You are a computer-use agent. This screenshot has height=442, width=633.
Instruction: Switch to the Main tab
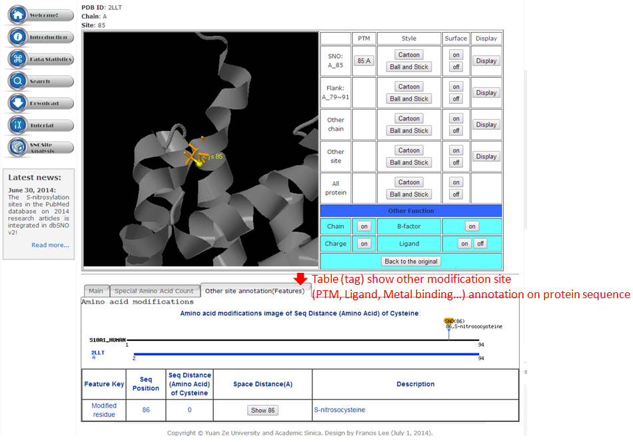click(96, 291)
